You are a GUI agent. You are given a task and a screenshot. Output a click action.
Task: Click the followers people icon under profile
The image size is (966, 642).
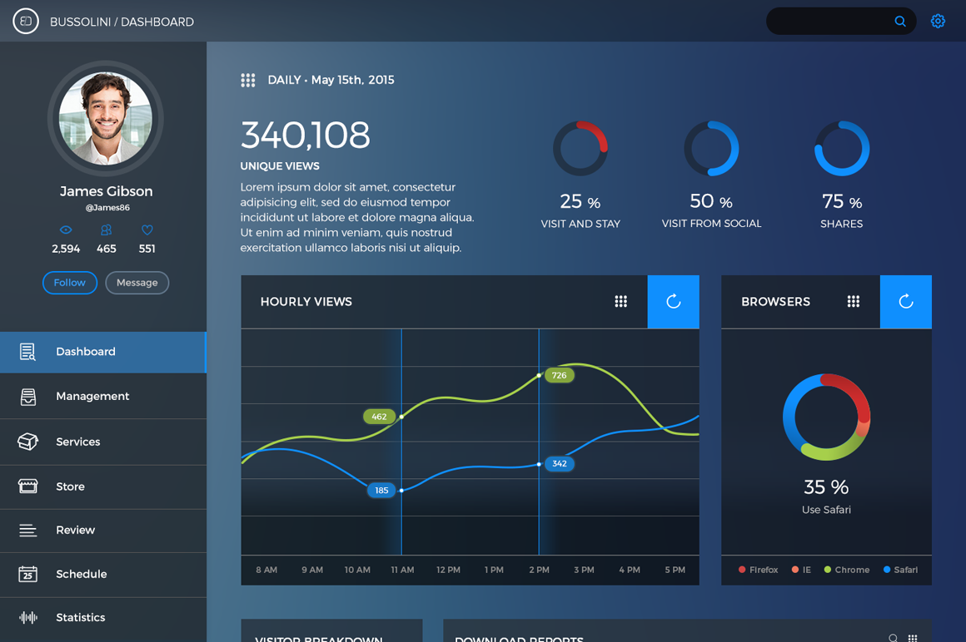[x=106, y=230]
